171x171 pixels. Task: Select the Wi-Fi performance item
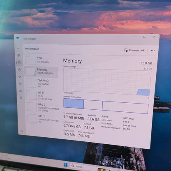(x=43, y=95)
